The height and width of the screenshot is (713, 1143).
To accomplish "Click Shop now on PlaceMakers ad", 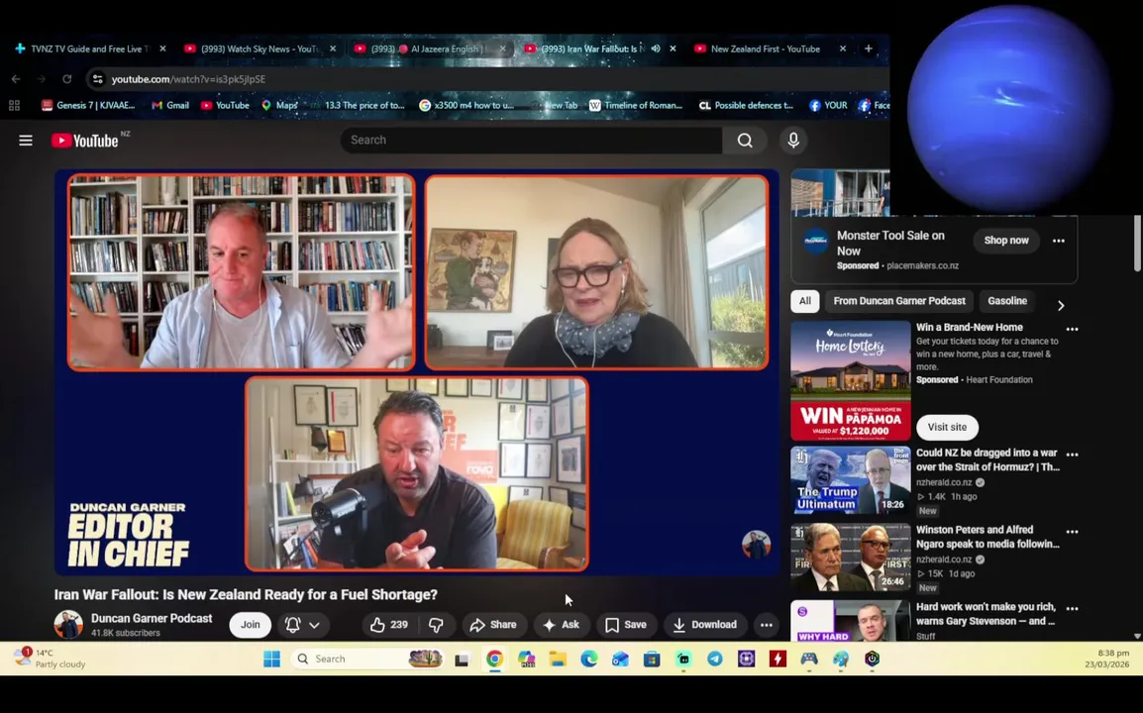I will [x=1006, y=240].
